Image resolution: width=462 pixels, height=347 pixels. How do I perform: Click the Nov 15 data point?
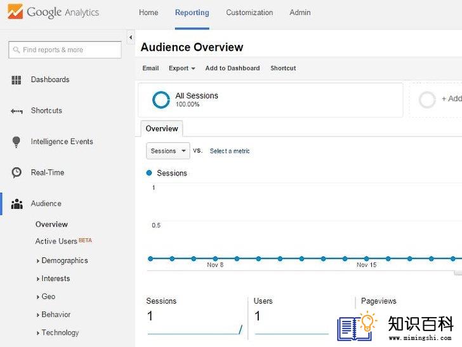click(x=366, y=259)
